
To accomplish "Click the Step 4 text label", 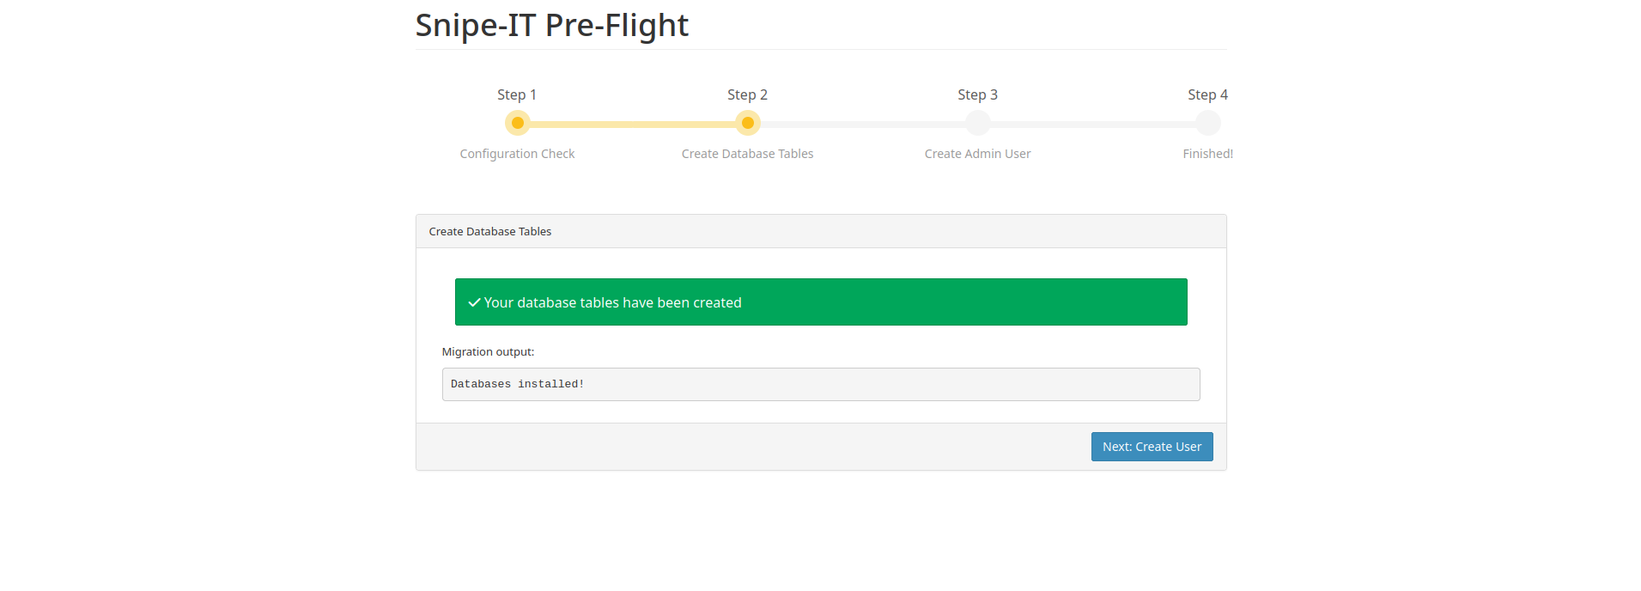I will (x=1207, y=94).
